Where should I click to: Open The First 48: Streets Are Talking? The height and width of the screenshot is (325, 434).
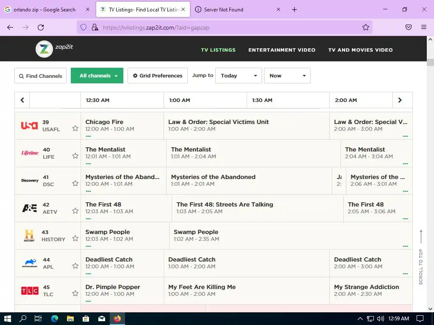257,208
